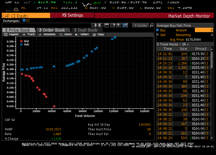Click the Theo Auct Vol value 0
216x155 pixels.
tap(150, 134)
